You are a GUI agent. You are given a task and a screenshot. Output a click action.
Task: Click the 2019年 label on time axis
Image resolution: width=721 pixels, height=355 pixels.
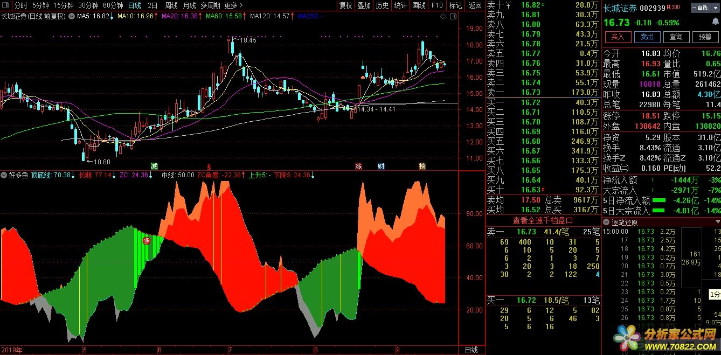click(x=12, y=350)
